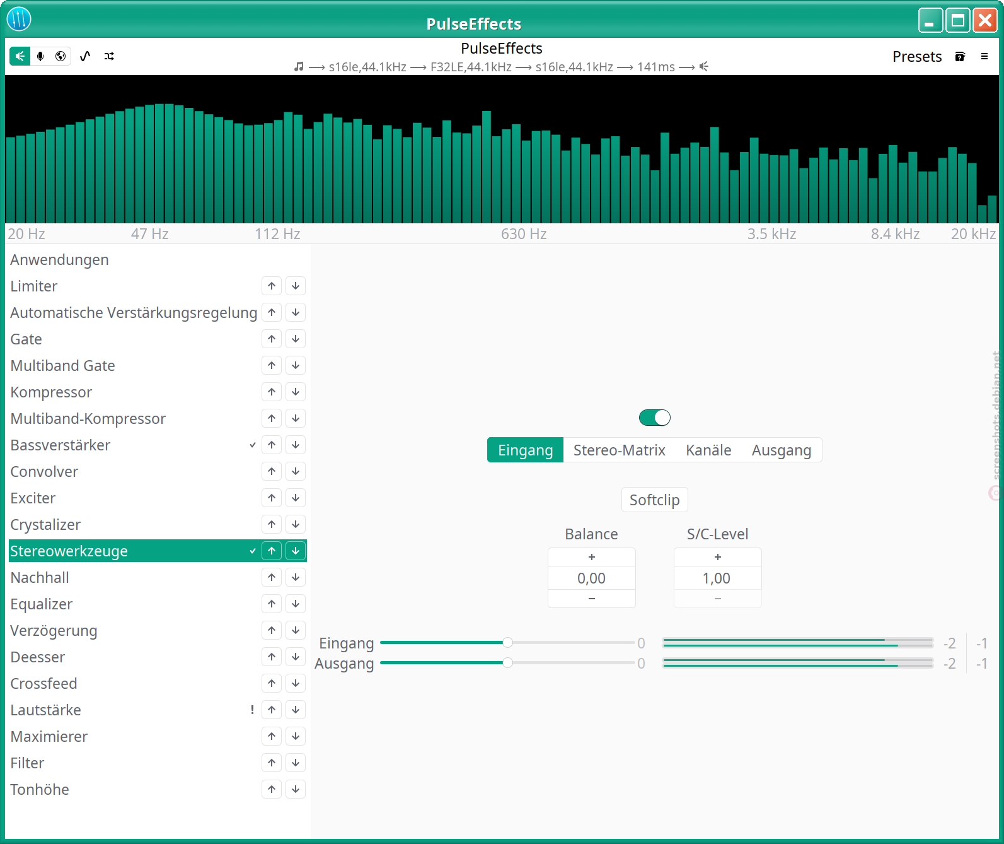The height and width of the screenshot is (844, 1004).
Task: Move Gate down one position
Action: [296, 339]
